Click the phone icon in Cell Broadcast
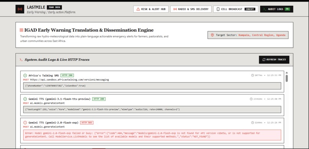The image size is (309, 149). point(218,9)
